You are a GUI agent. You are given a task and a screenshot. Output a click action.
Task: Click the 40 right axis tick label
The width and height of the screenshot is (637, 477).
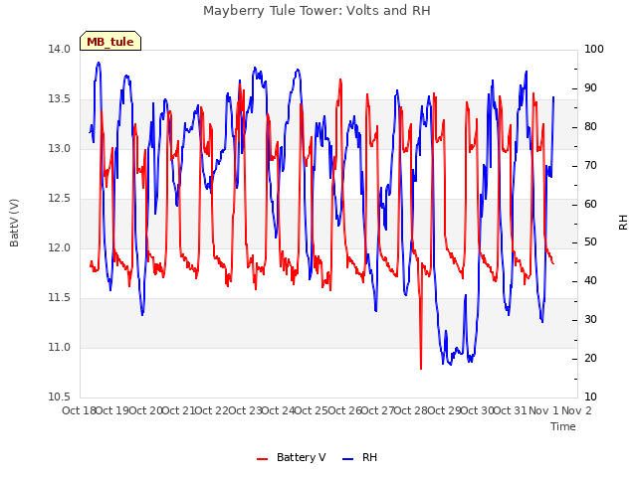coord(590,280)
